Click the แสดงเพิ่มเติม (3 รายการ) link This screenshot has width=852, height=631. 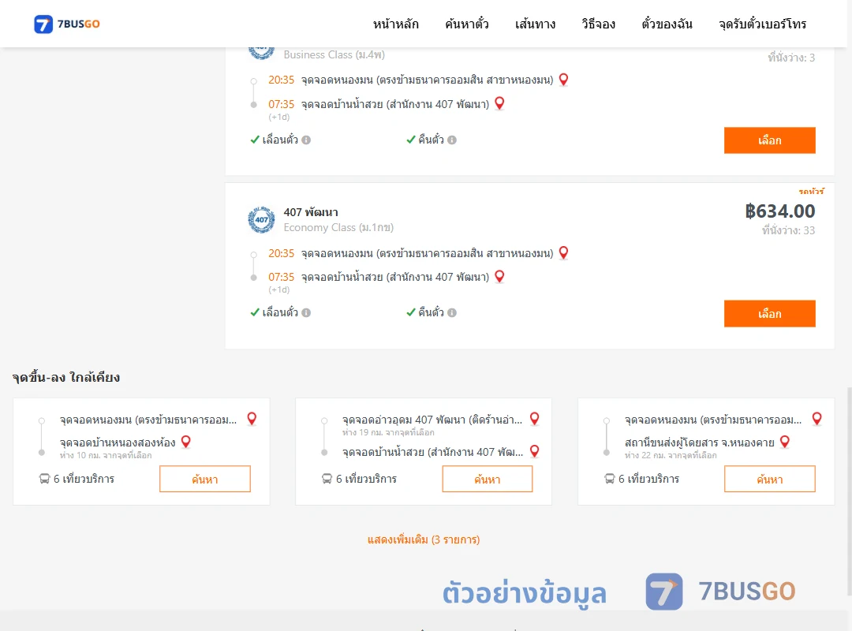tap(424, 540)
